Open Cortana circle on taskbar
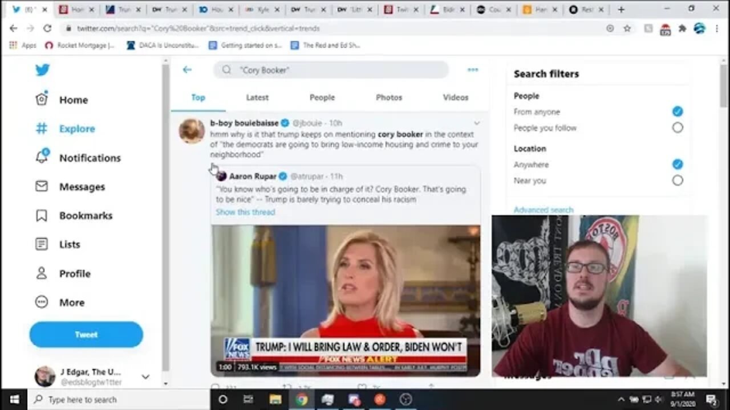The height and width of the screenshot is (410, 730). (223, 399)
